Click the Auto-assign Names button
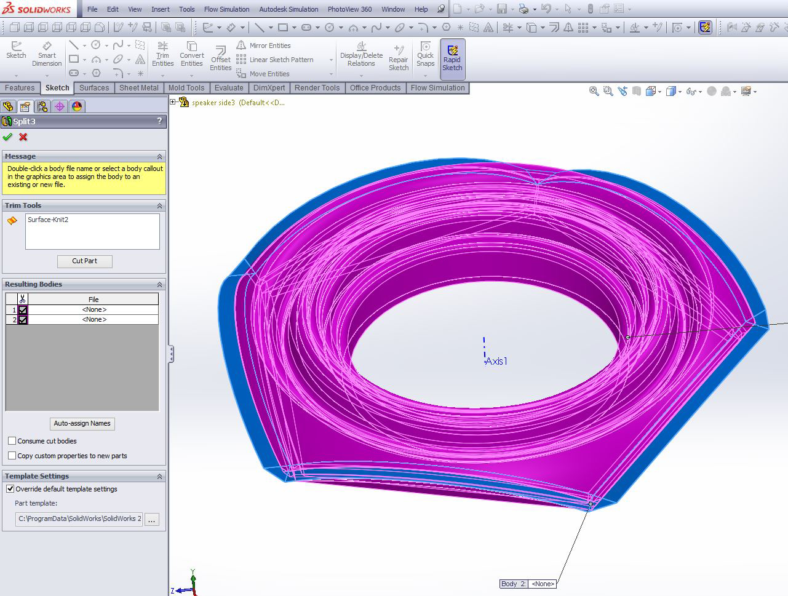The width and height of the screenshot is (788, 596). click(x=82, y=423)
